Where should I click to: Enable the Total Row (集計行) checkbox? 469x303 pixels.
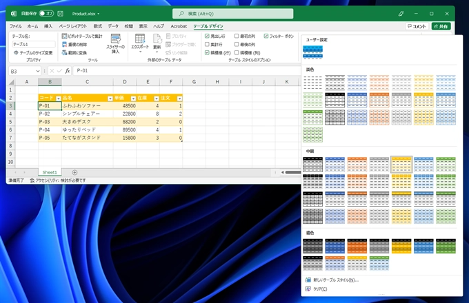(x=207, y=44)
